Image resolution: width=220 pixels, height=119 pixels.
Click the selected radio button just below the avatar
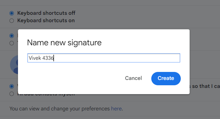coord(12,86)
